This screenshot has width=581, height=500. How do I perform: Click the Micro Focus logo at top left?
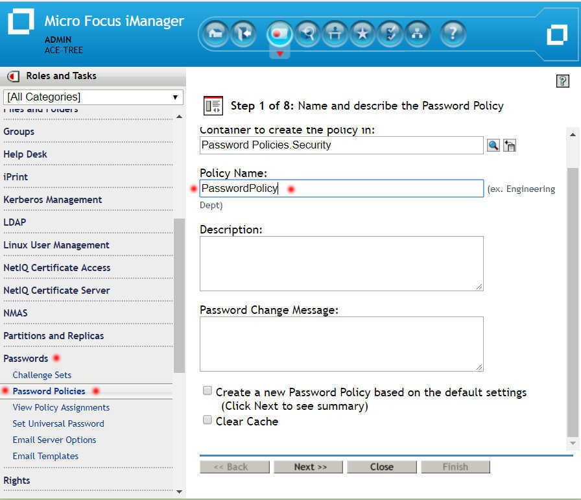21,21
